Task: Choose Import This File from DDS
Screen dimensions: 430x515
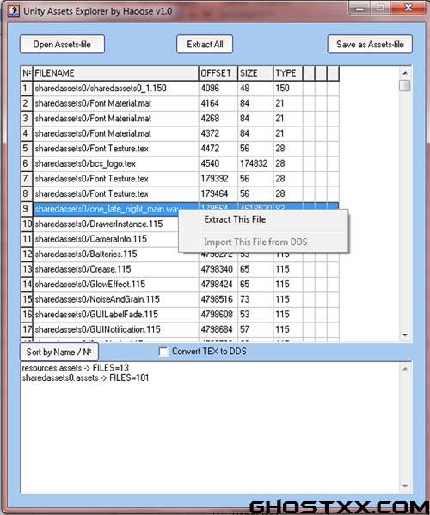Action: [255, 242]
